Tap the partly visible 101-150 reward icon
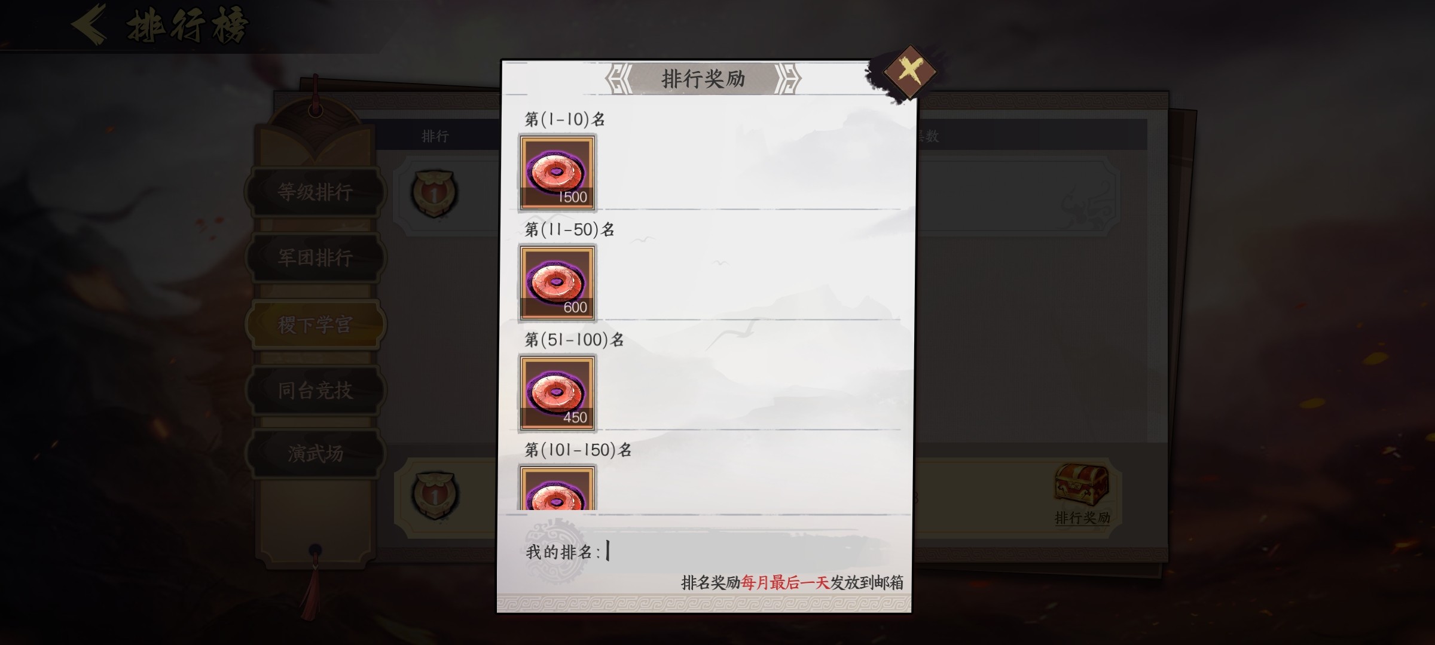 [x=557, y=488]
